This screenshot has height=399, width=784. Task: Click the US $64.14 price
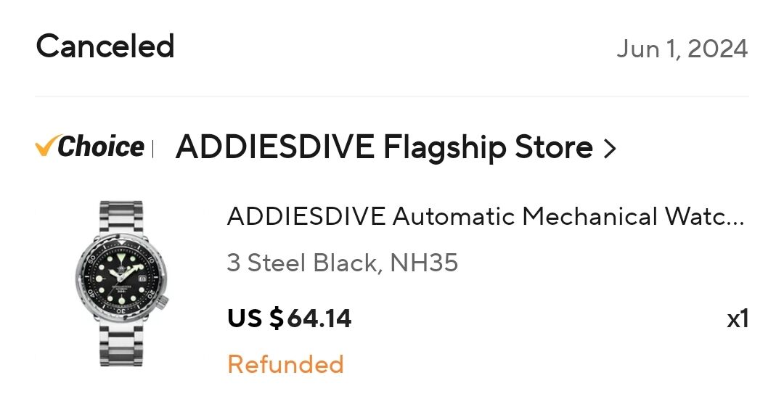289,318
